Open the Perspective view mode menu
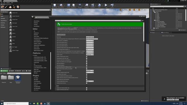The width and height of the screenshot is (187, 105). pyautogui.click(x=57, y=10)
